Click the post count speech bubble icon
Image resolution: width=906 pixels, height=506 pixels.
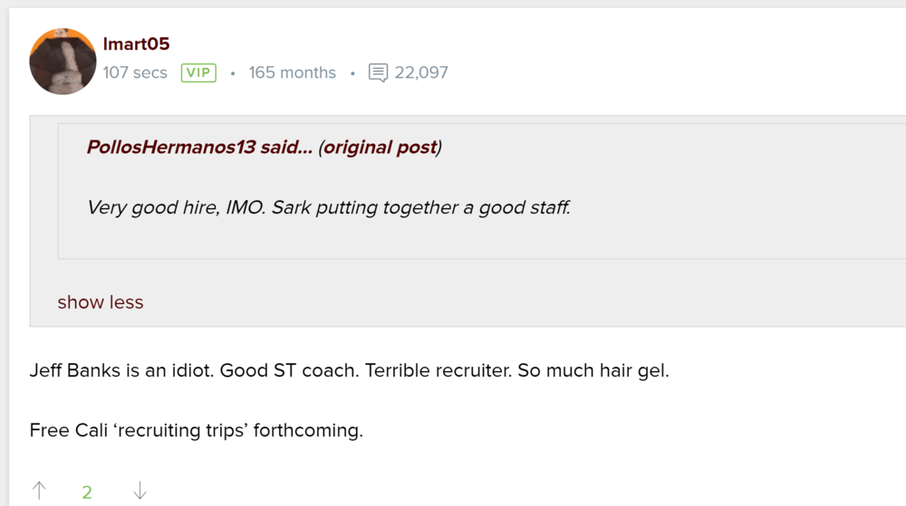[x=378, y=72]
